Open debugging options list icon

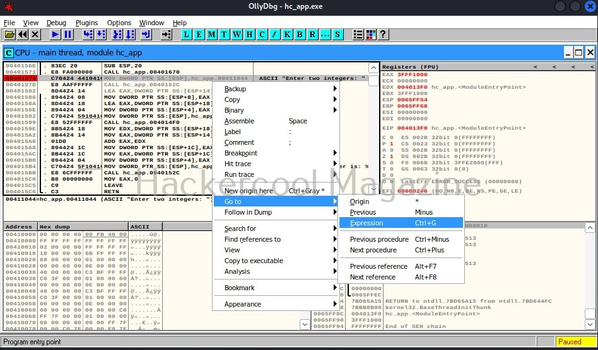(x=358, y=35)
